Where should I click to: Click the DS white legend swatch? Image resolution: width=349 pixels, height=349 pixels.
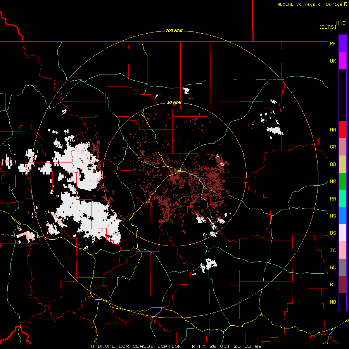[342, 233]
